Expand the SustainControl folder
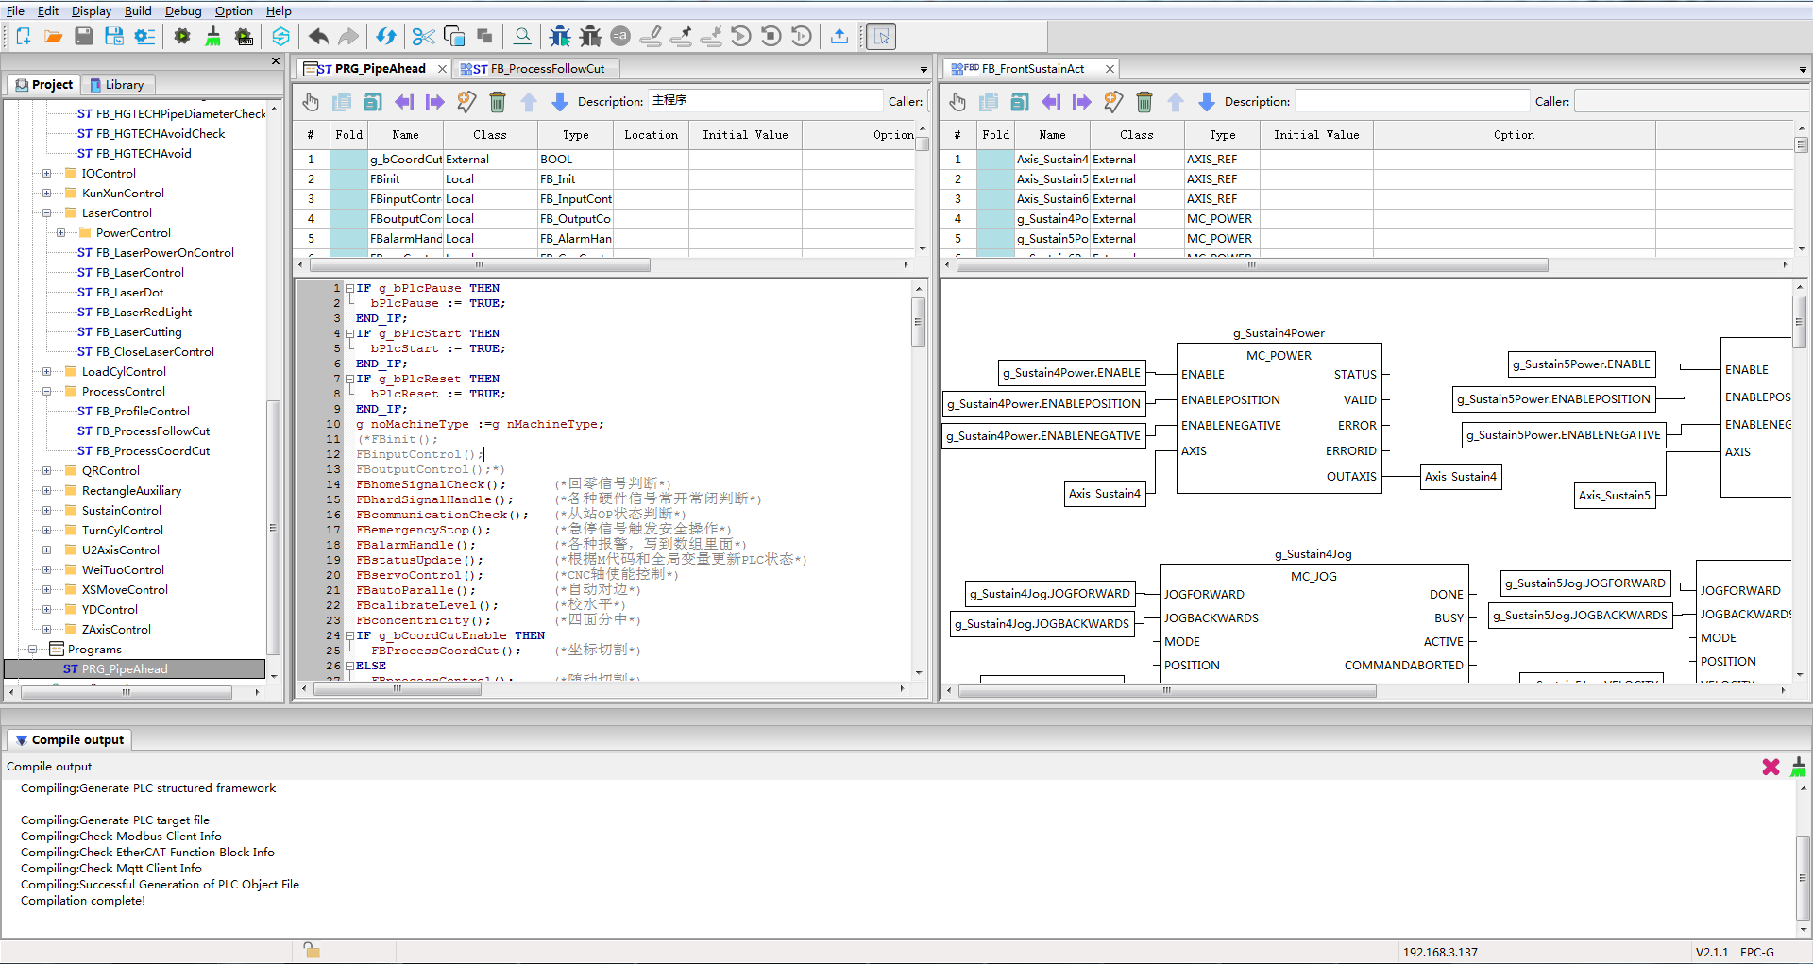This screenshot has height=964, width=1813. 46,511
